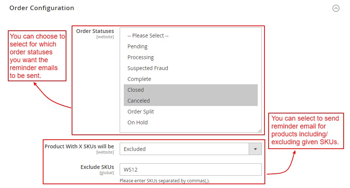
Task: Click the Exclude SKUs field label
Action: [97, 167]
